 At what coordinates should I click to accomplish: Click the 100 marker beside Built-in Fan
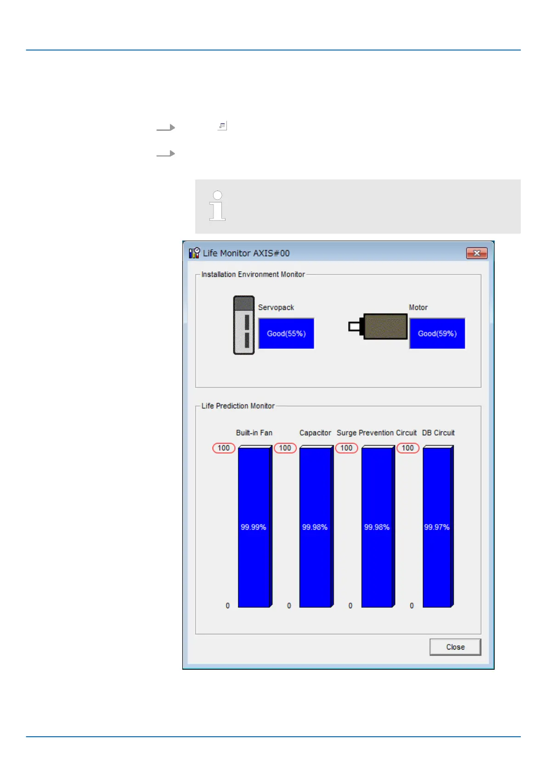coord(224,448)
